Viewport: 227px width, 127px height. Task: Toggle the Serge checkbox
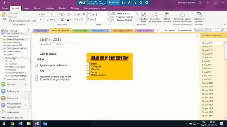point(88,64)
